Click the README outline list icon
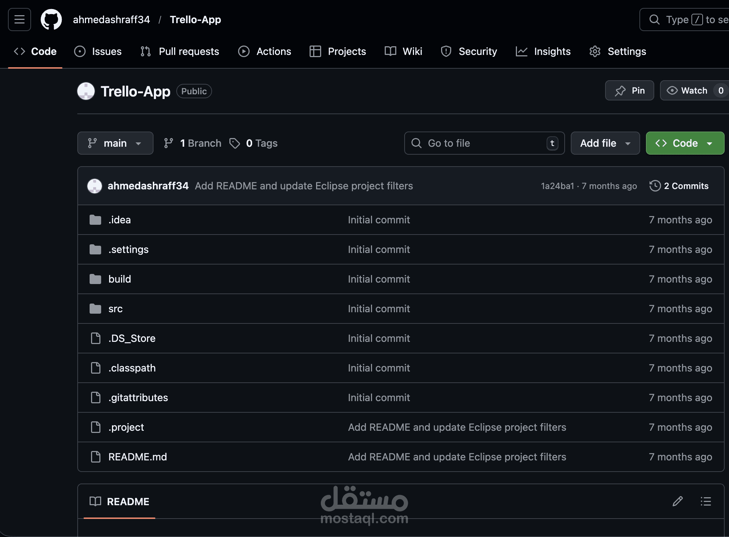The image size is (729, 537). [x=706, y=501]
